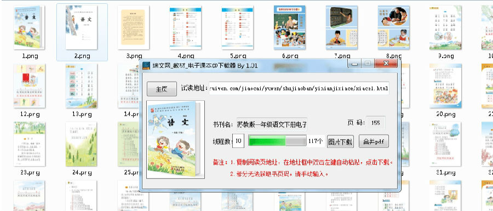Click the 合并pdf button
This screenshot has height=211, width=493.
coord(374,141)
